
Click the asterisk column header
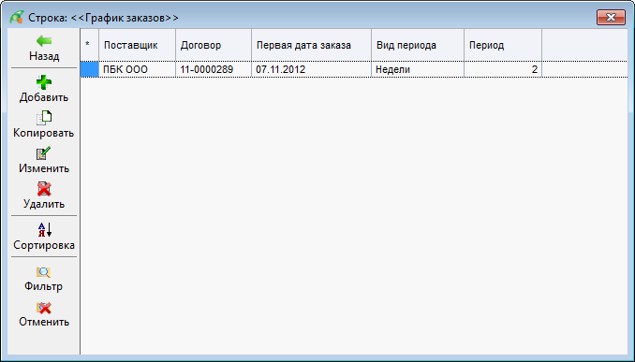[x=90, y=45]
